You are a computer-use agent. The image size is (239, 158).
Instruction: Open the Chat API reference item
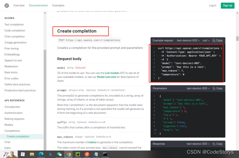(7, 142)
